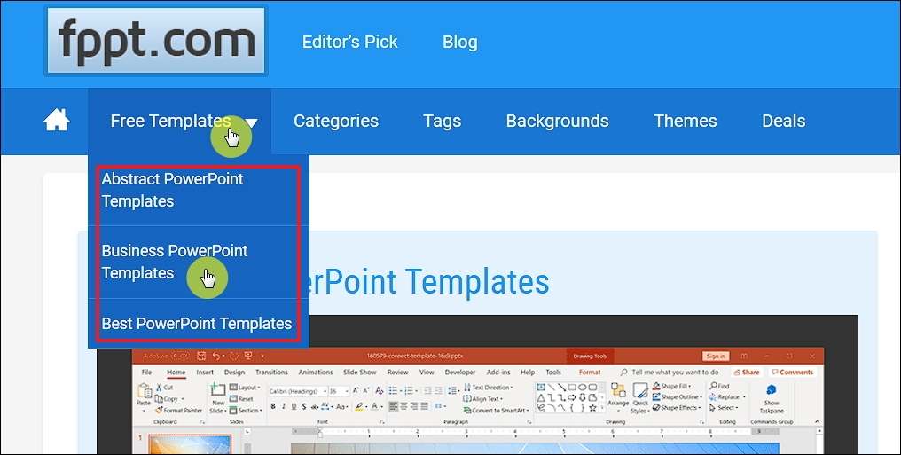Select the right arrow shape in gallery

(572, 397)
